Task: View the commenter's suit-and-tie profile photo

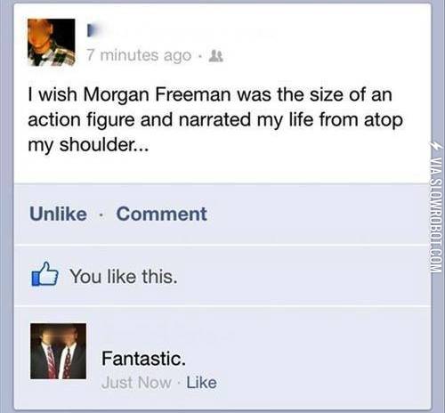Action: coord(58,351)
